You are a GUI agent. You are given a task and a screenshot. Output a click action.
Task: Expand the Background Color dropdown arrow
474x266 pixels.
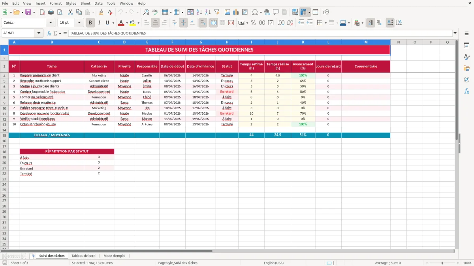138,23
